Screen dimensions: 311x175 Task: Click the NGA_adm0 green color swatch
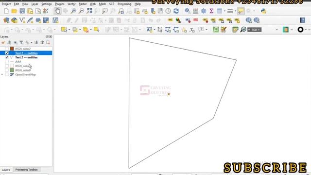pos(12,70)
